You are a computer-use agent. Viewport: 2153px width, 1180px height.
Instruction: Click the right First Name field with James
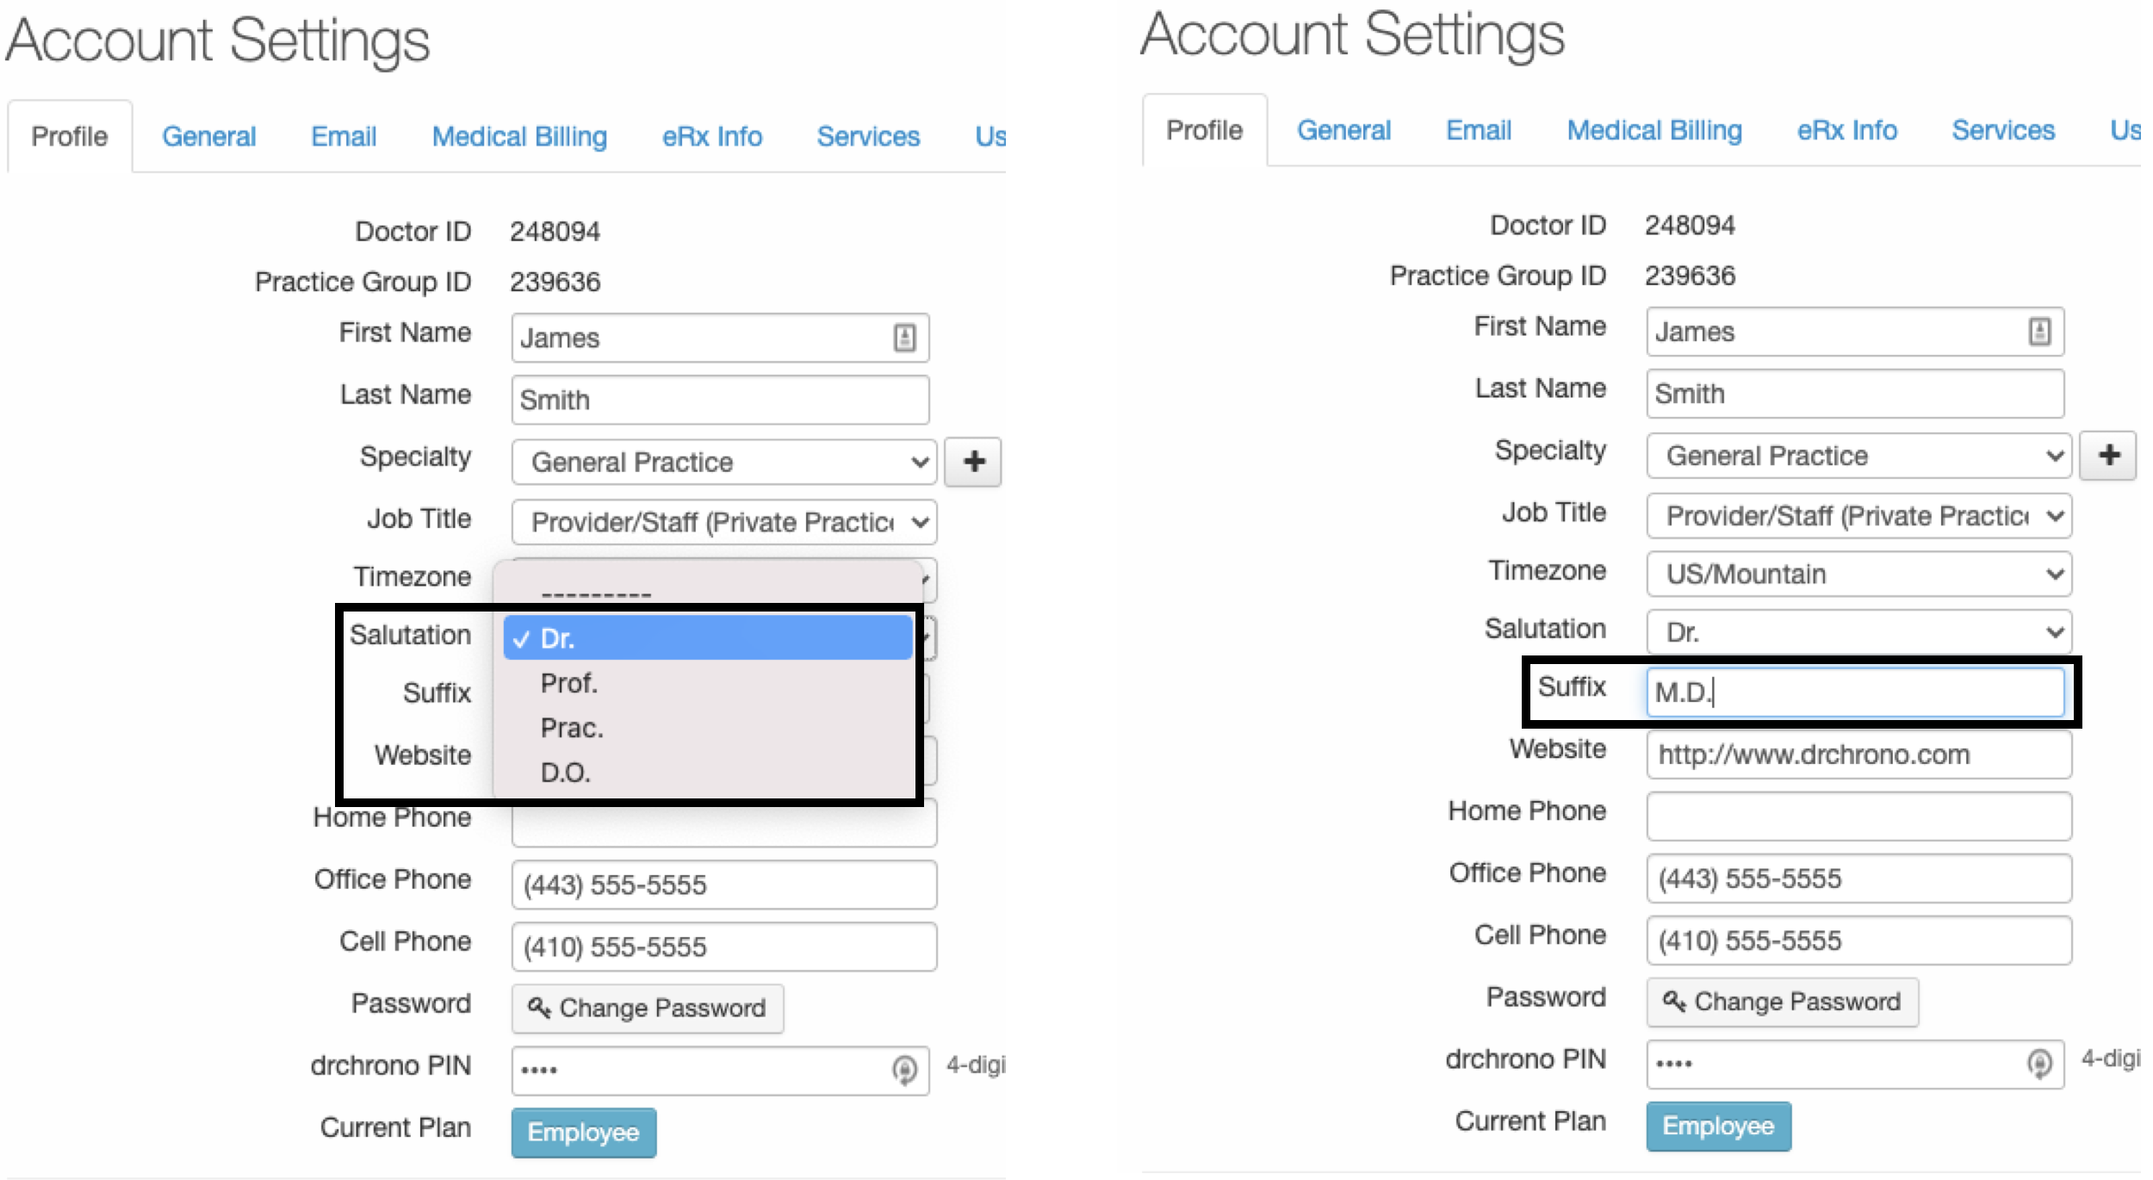click(x=1855, y=332)
